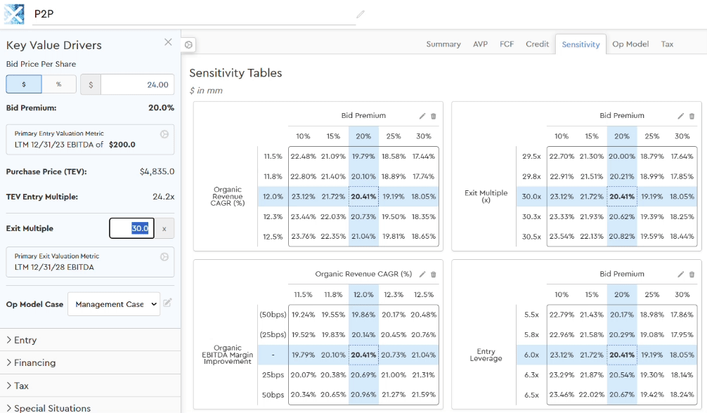Edit the Op Model Case with pencil icon
This screenshot has width=707, height=413.
coord(167,303)
